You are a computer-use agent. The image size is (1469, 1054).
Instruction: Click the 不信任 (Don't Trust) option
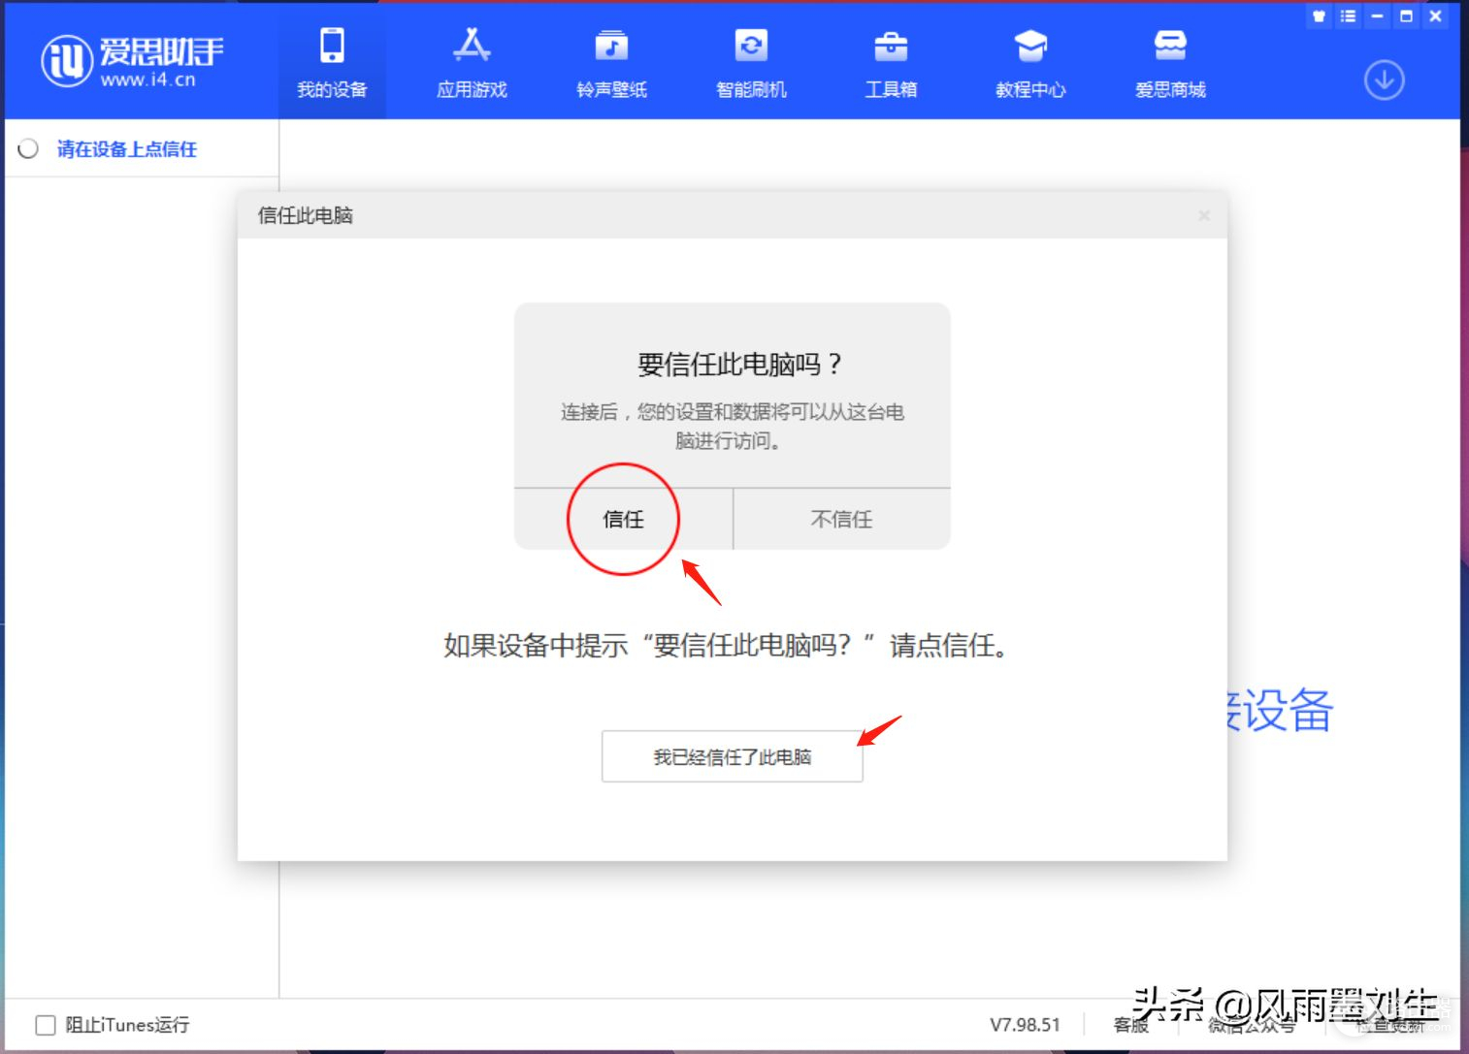tap(841, 520)
